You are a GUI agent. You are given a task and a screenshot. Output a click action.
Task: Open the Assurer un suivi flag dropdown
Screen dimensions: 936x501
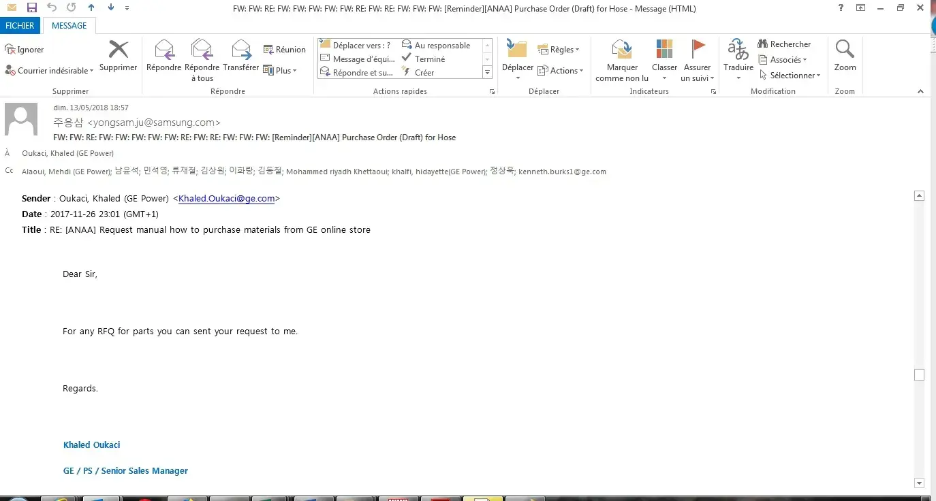pos(698,61)
